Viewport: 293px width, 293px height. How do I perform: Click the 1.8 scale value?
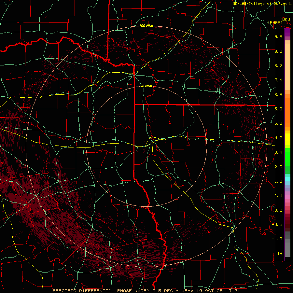pos(278,181)
